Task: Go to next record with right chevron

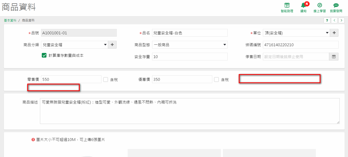Action: tap(341, 20)
